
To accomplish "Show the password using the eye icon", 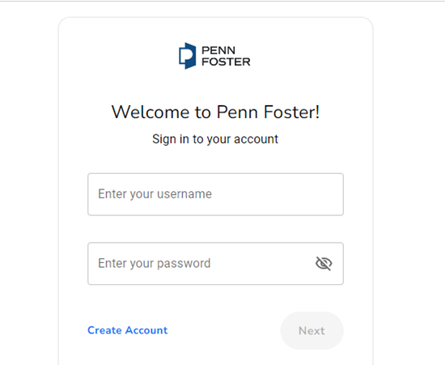I will (x=324, y=263).
